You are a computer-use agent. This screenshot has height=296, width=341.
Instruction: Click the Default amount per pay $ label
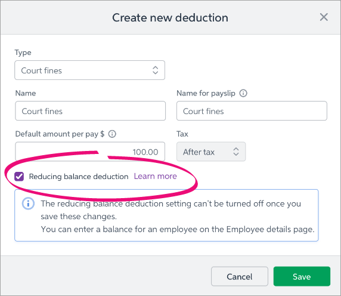click(60, 134)
